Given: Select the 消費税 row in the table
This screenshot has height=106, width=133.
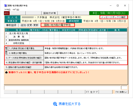Looking at the screenshot, I should pyautogui.click(x=66, y=37).
